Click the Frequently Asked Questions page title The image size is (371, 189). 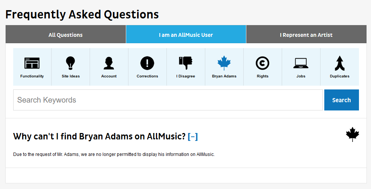click(82, 14)
